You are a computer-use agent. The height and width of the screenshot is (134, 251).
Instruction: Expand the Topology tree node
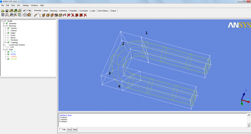pyautogui.click(x=5, y=42)
